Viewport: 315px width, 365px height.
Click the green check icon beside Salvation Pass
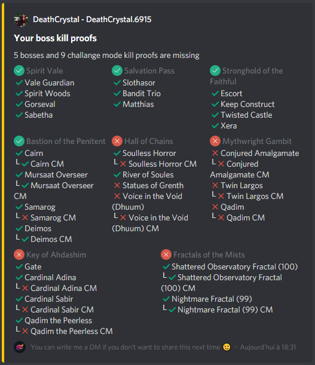pos(117,70)
